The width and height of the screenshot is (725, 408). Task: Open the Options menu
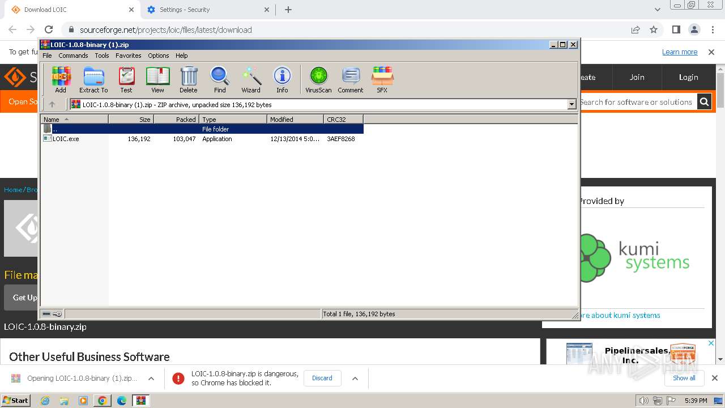click(159, 56)
